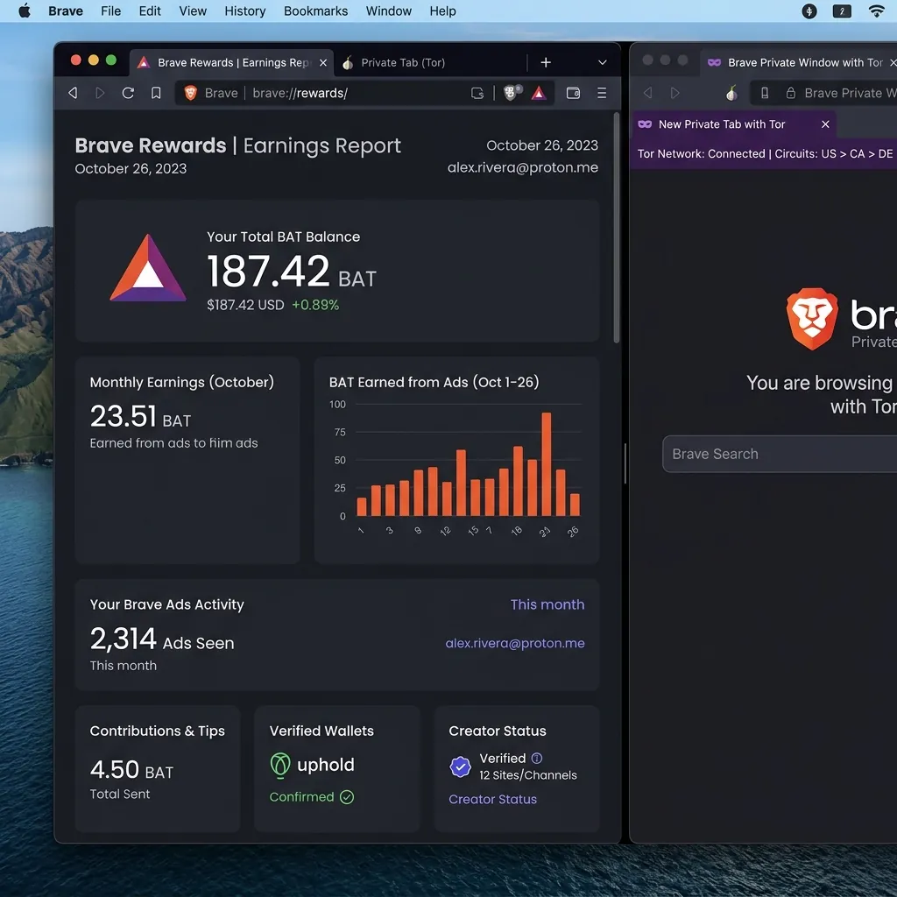Open the History menu
897x897 pixels.
point(245,11)
